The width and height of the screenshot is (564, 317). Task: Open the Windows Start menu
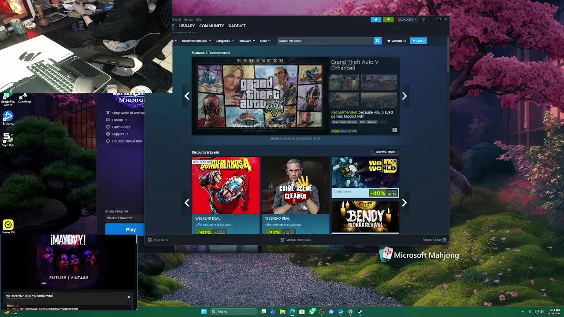(x=204, y=312)
